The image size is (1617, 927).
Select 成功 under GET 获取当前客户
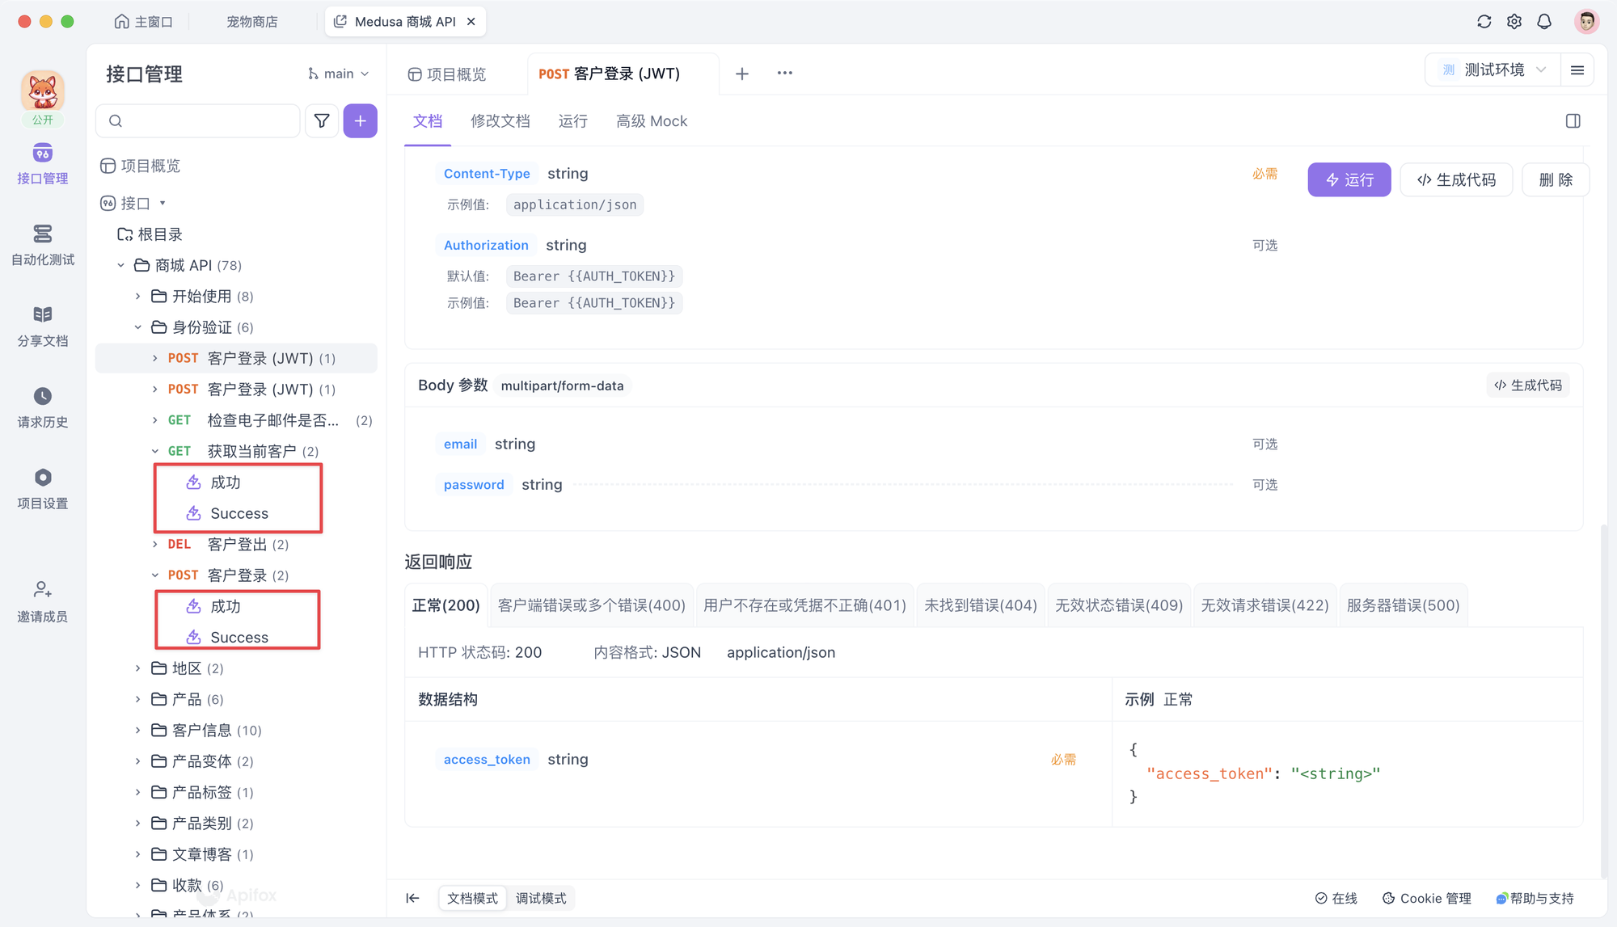(226, 482)
